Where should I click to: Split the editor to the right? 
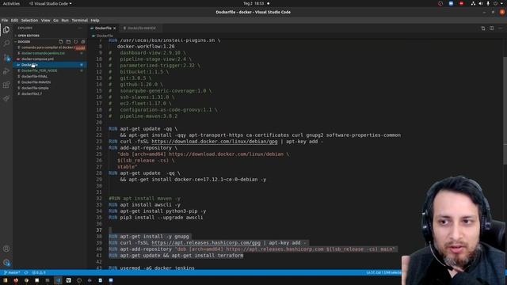point(491,28)
